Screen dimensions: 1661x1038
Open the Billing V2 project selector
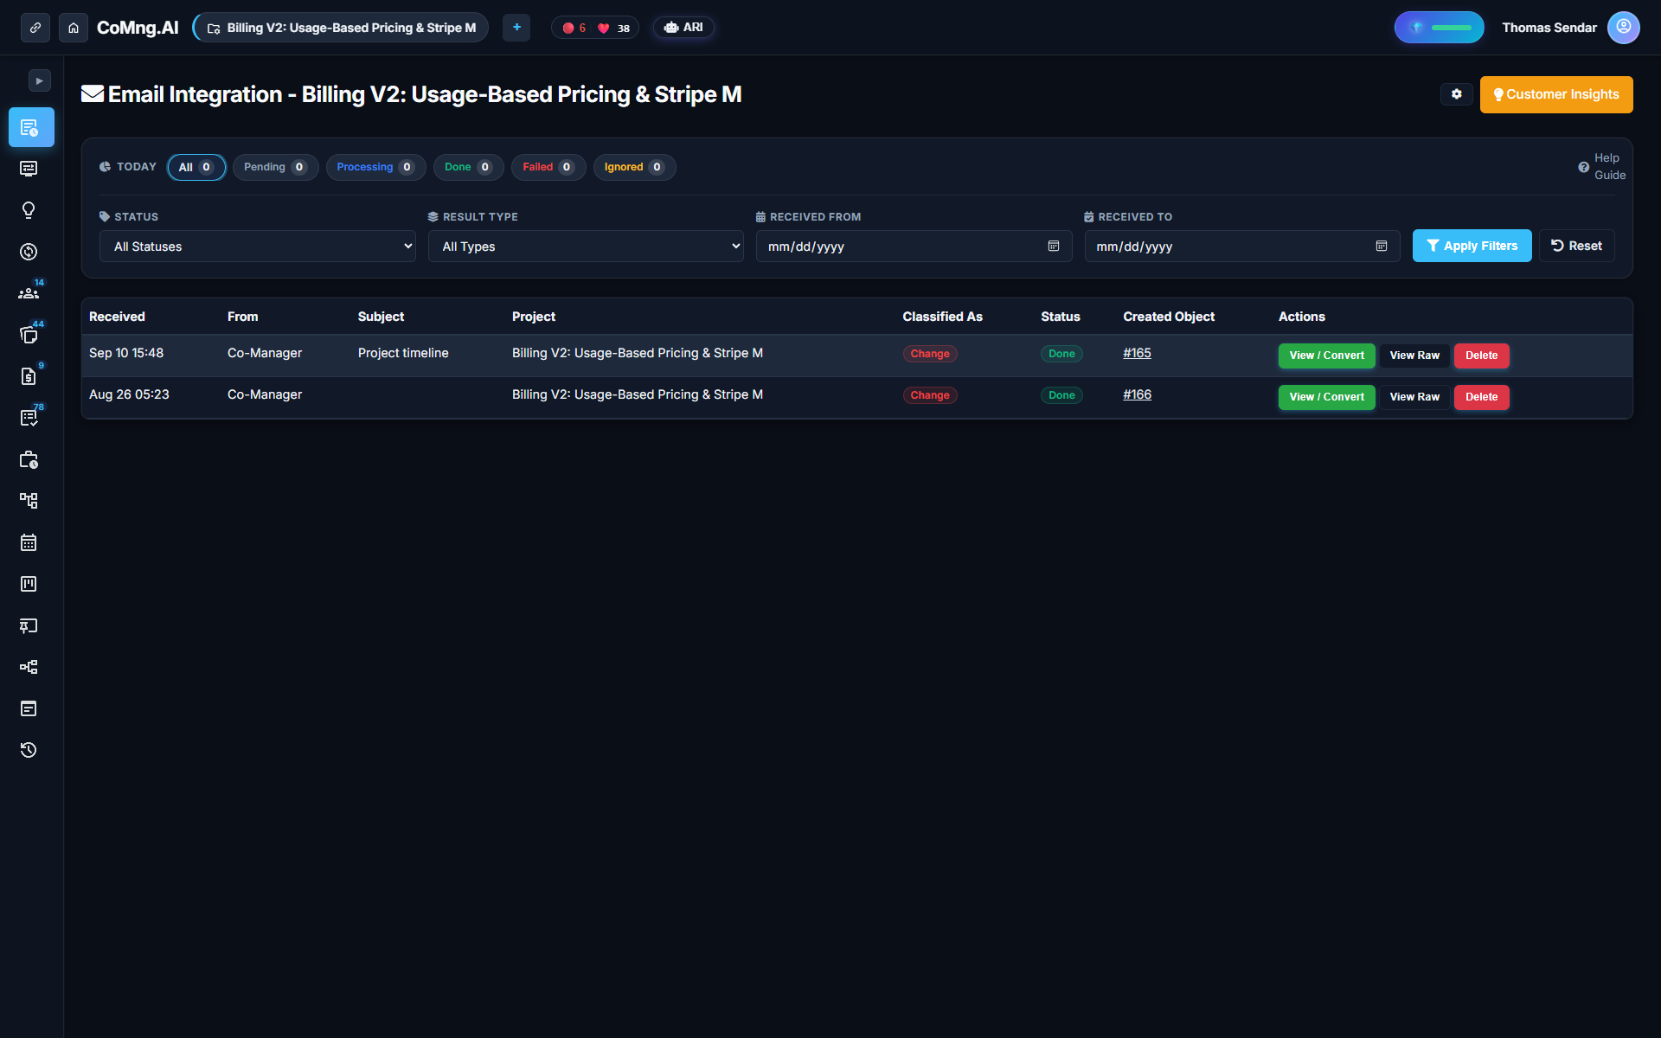click(x=341, y=28)
